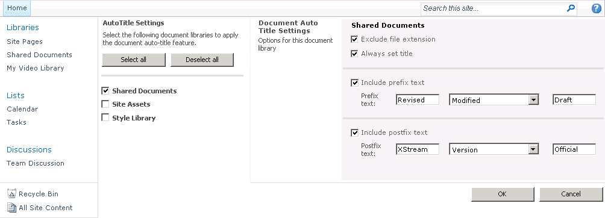Click the Shared Documents heading in options panel
The height and width of the screenshot is (218, 605).
(x=388, y=25)
